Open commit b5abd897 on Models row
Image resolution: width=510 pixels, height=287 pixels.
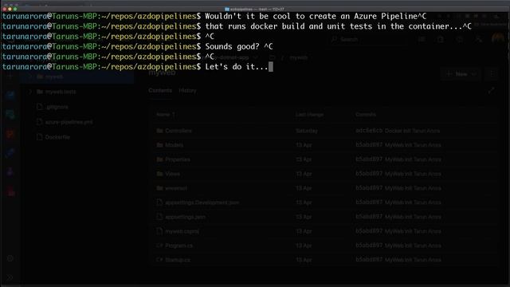(369, 144)
